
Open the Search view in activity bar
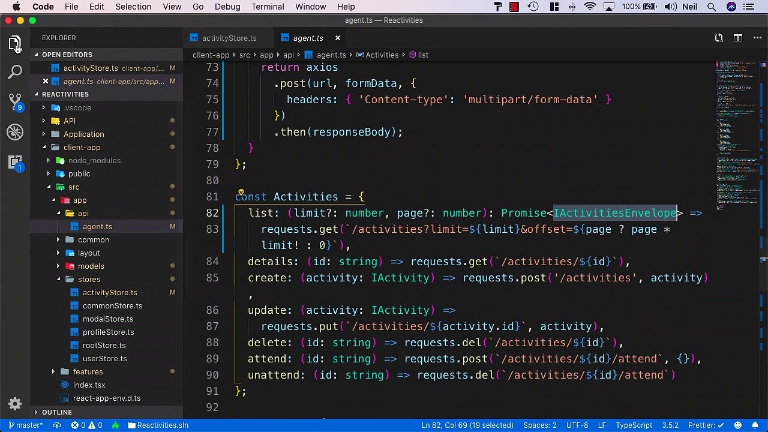point(15,73)
